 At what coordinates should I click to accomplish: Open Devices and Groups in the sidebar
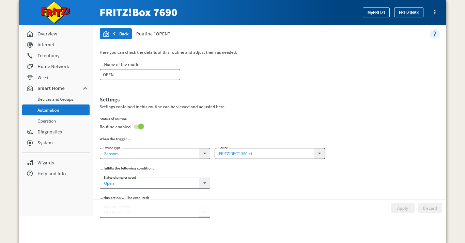pyautogui.click(x=56, y=99)
